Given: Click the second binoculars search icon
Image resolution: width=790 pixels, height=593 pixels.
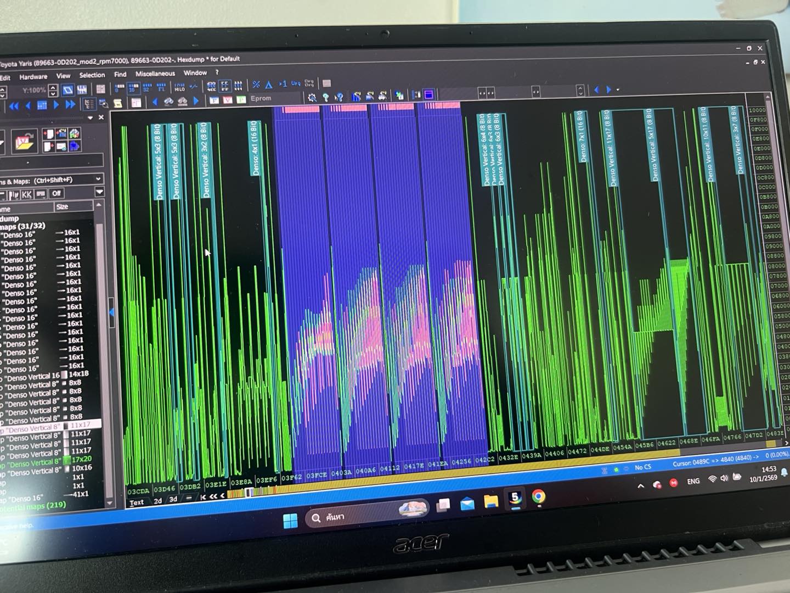Looking at the screenshot, I should pyautogui.click(x=182, y=102).
